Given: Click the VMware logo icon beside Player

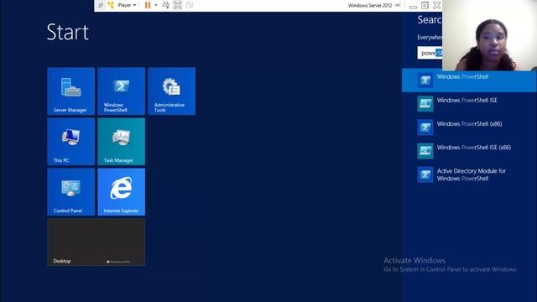Looking at the screenshot, I should [x=111, y=5].
